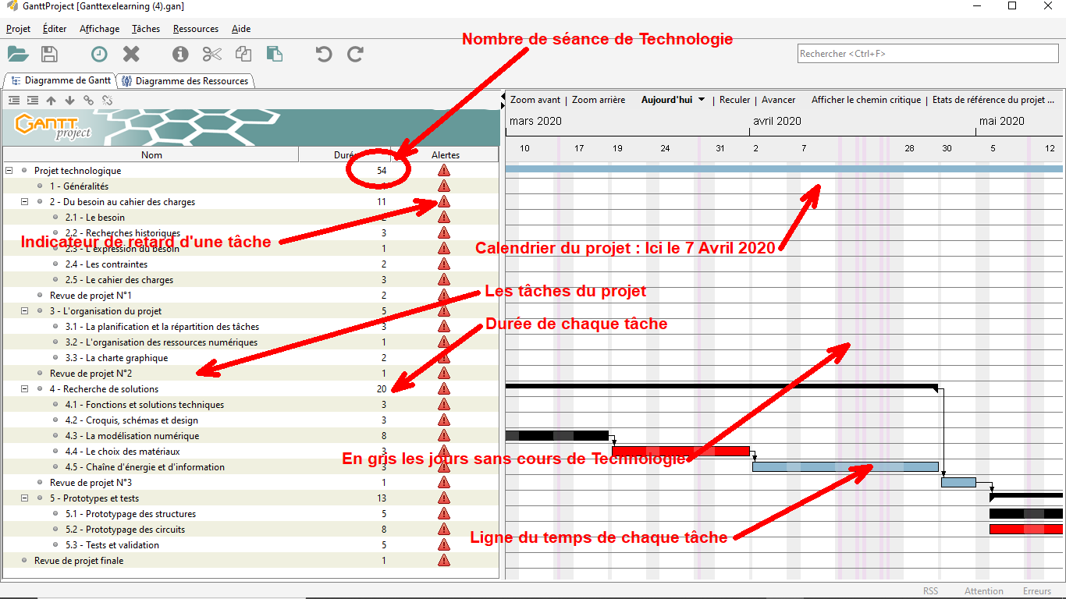Save the project using the floppy disk icon
Image resolution: width=1066 pixels, height=599 pixels.
[49, 54]
